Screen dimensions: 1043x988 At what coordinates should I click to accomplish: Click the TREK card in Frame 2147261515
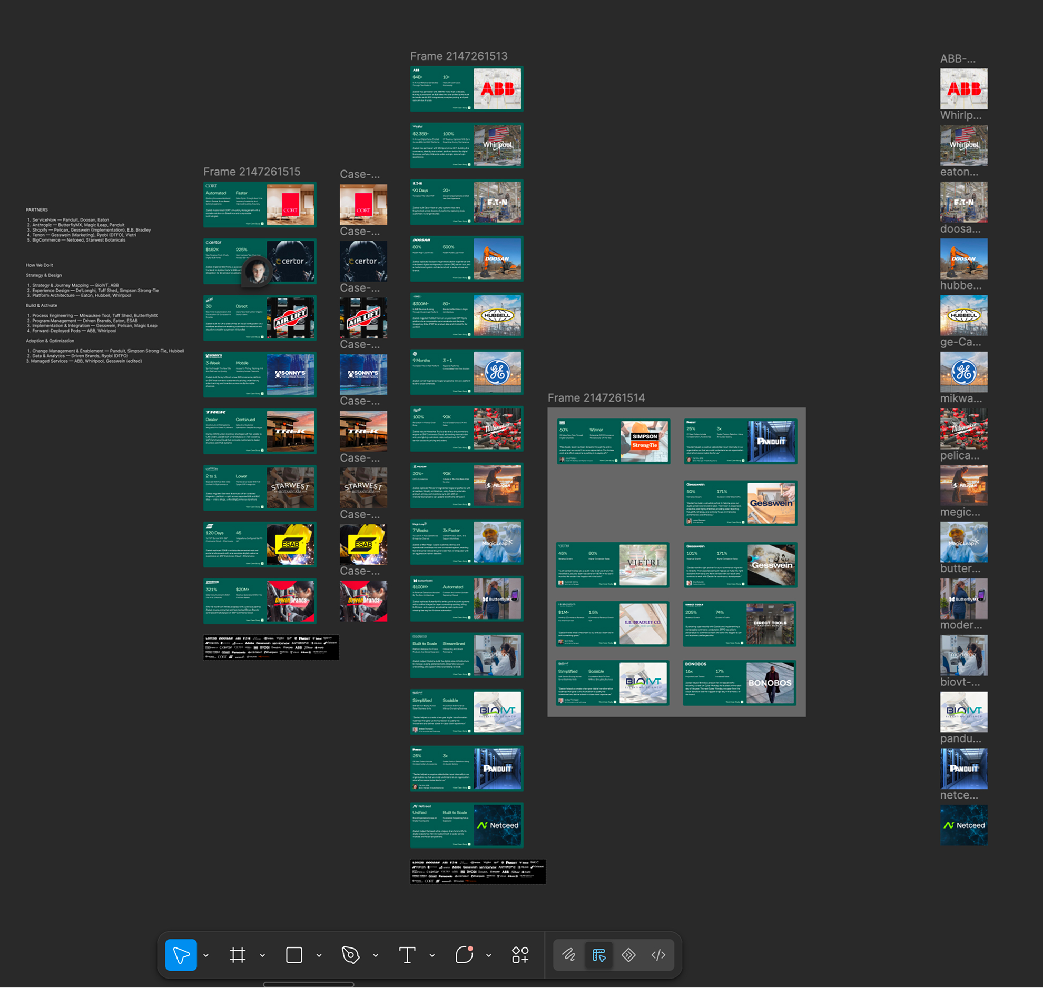coord(260,431)
